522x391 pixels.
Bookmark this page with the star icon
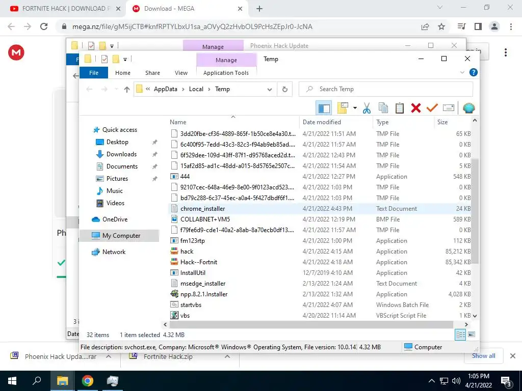(441, 26)
